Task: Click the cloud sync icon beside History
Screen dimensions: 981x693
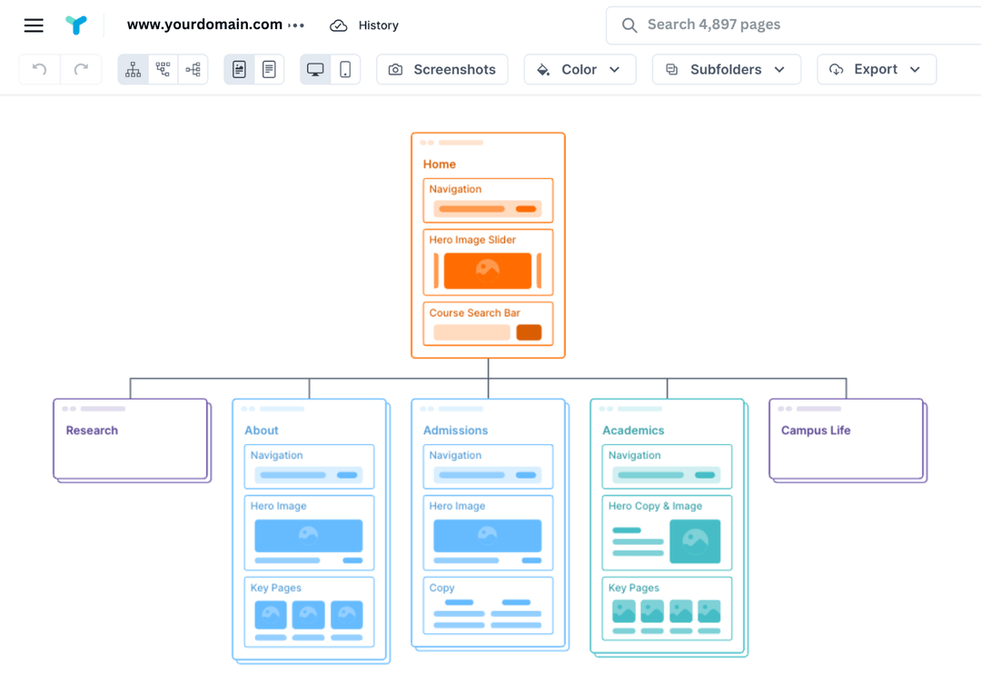Action: 337,25
